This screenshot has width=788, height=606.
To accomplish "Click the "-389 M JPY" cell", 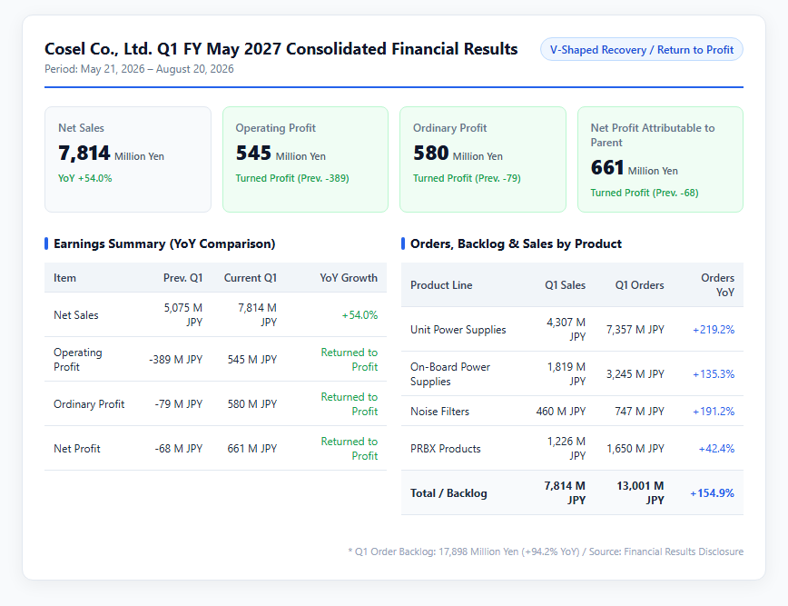I will point(176,360).
